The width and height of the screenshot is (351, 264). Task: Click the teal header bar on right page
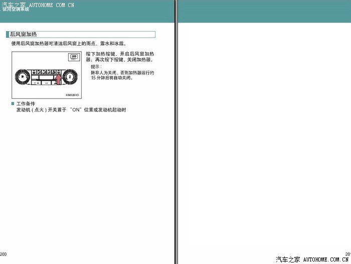tap(264, 11)
